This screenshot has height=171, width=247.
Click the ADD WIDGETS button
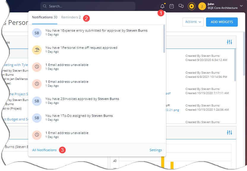(x=222, y=22)
